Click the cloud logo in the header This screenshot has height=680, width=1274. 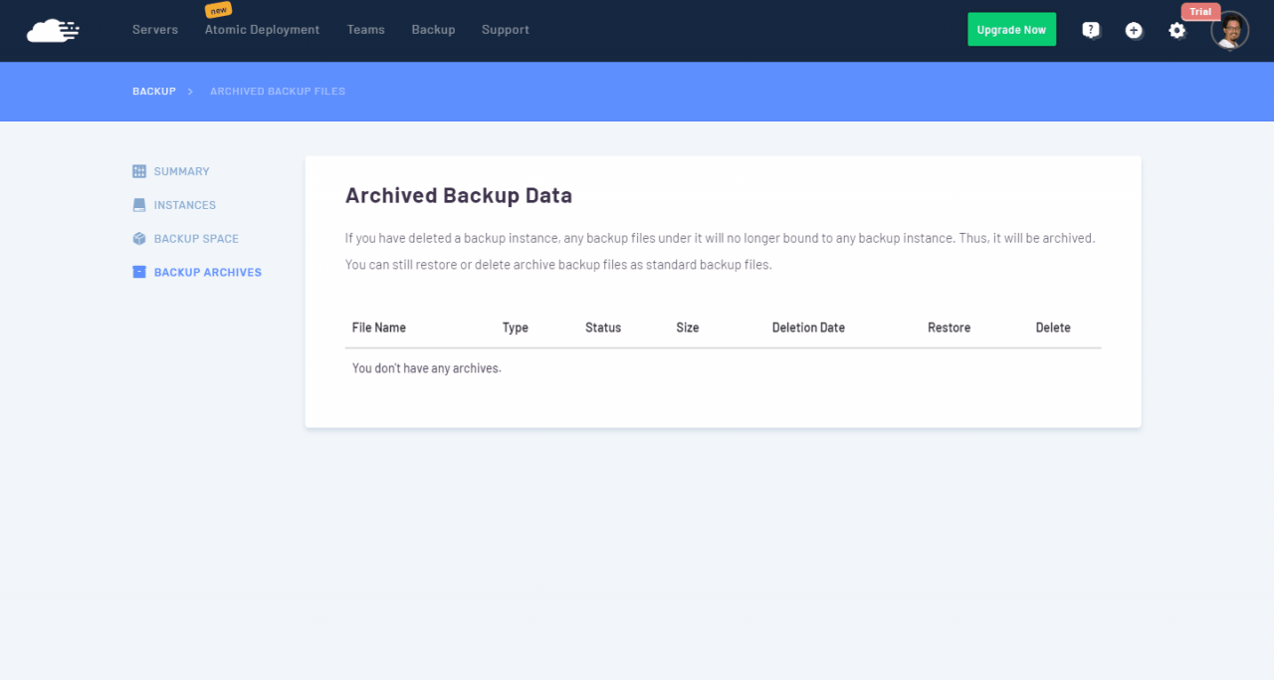click(53, 31)
